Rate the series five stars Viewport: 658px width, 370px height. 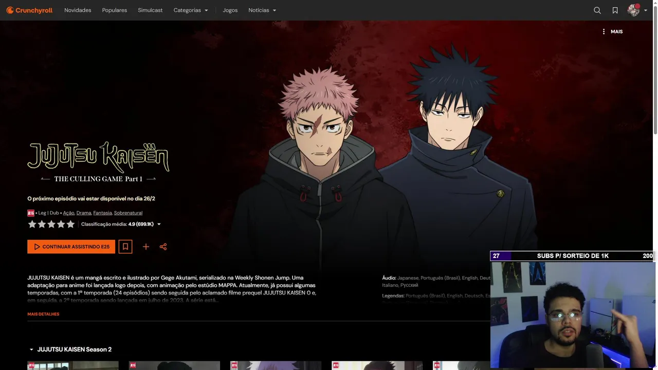tap(70, 224)
